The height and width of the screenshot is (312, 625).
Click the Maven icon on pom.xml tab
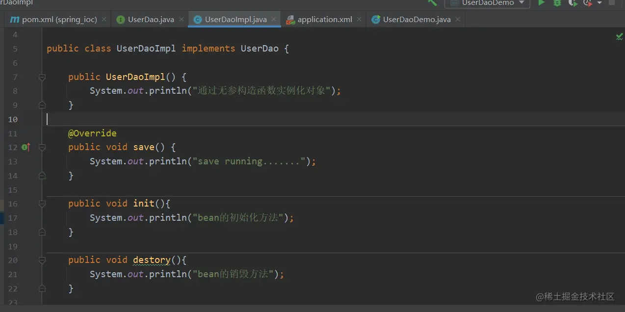(14, 20)
